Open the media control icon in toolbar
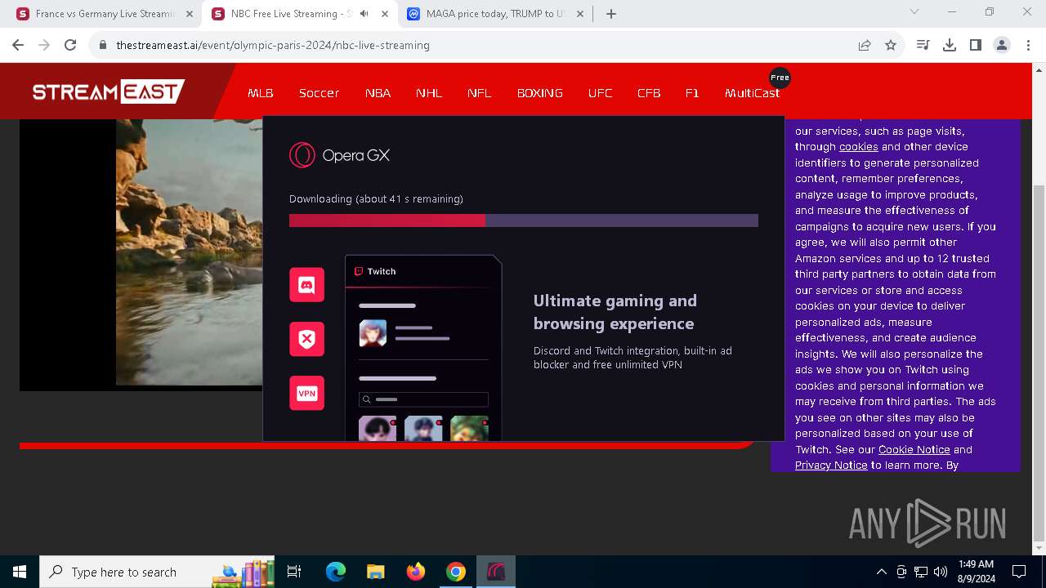The image size is (1046, 588). click(x=923, y=45)
